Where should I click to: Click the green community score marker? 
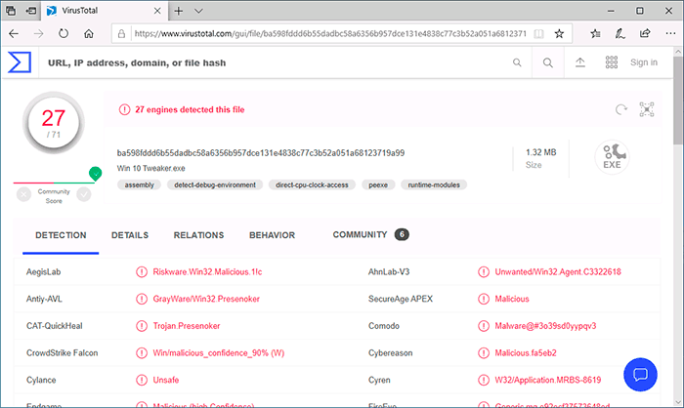(95, 174)
